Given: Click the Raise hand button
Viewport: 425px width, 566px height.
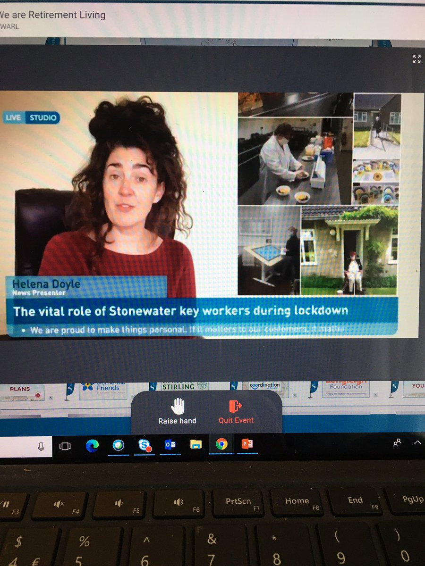Looking at the screenshot, I should point(178,411).
